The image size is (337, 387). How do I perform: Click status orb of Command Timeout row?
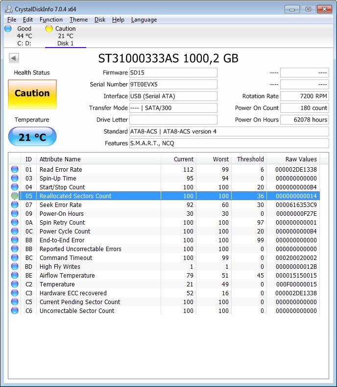(15, 258)
